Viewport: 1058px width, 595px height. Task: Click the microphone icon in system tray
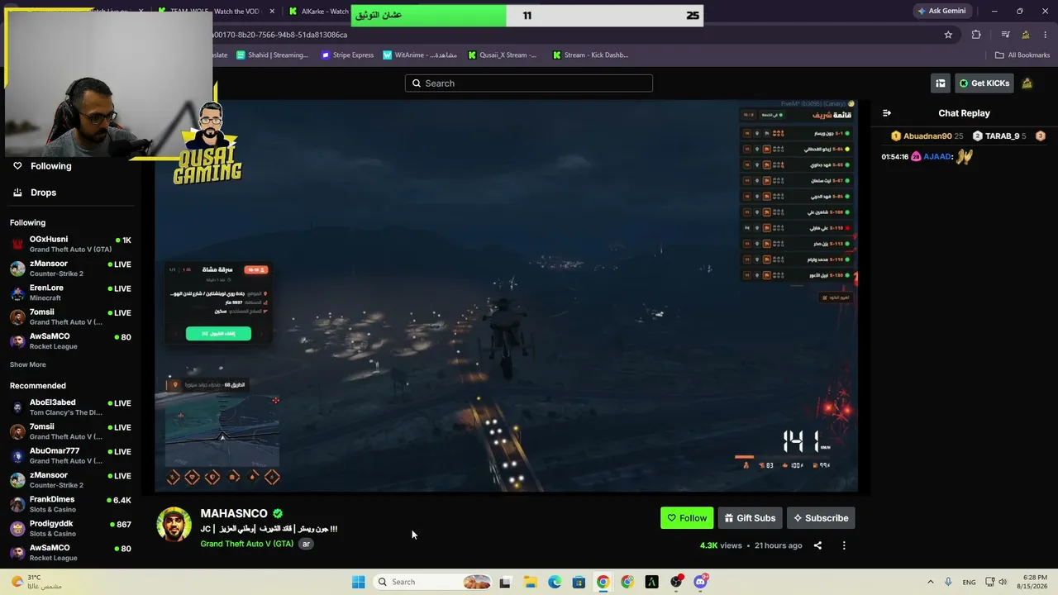(948, 582)
